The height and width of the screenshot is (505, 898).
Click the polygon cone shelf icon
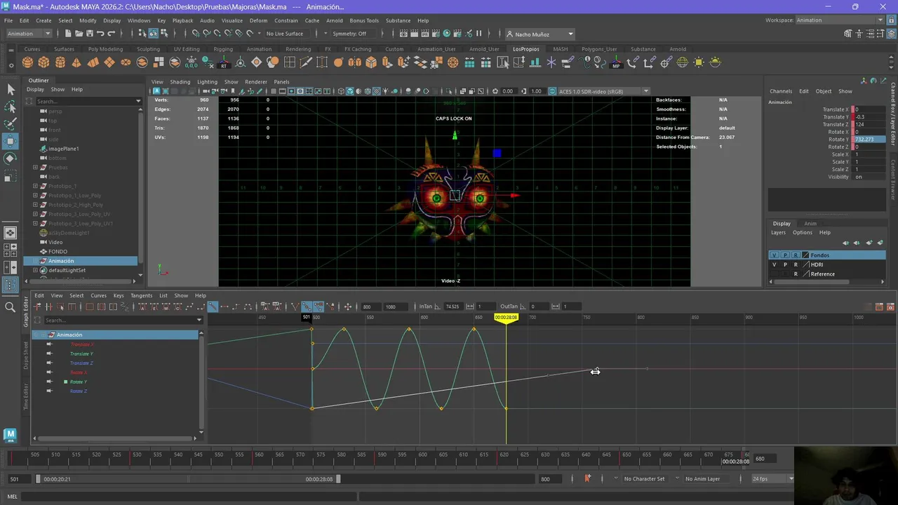76,62
